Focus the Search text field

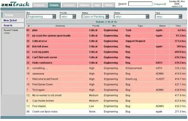pyautogui.click(x=140, y=4)
